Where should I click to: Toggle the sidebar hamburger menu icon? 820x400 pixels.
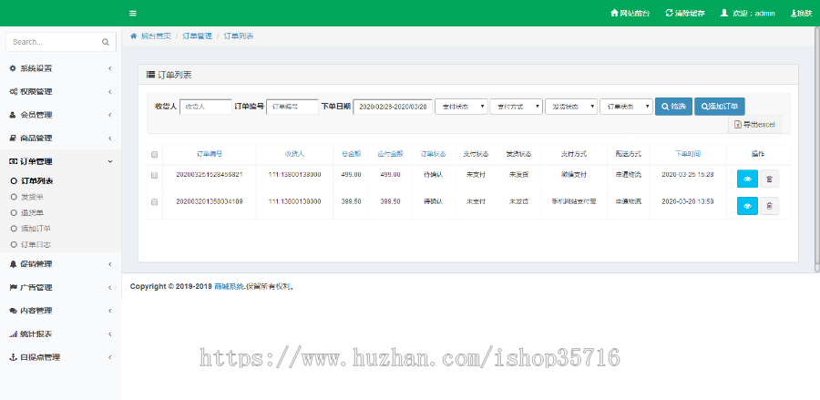point(133,13)
